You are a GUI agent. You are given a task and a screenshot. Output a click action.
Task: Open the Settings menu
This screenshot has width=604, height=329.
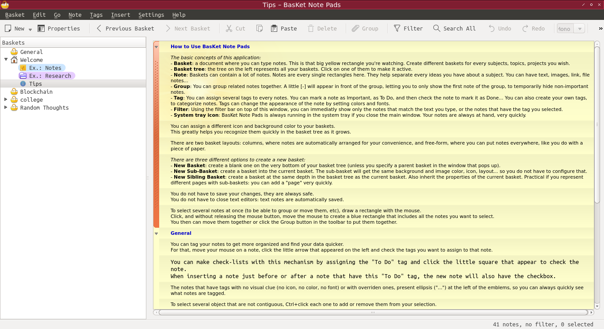point(151,15)
